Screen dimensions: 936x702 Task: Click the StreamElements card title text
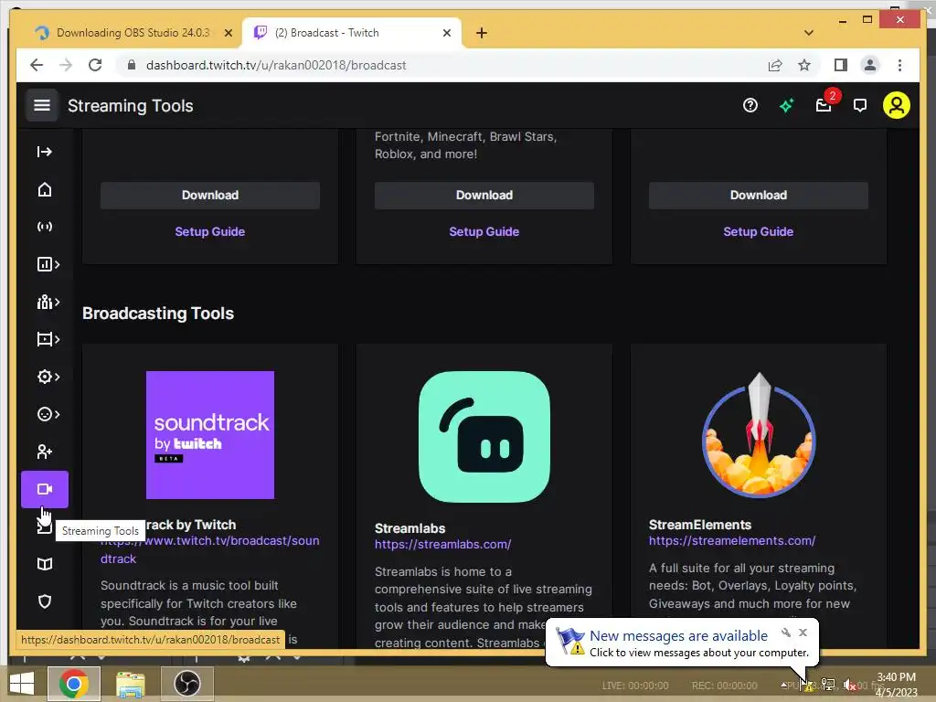pos(700,525)
